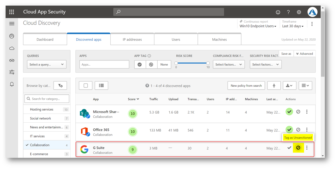Click the top search bar field

(x=169, y=12)
